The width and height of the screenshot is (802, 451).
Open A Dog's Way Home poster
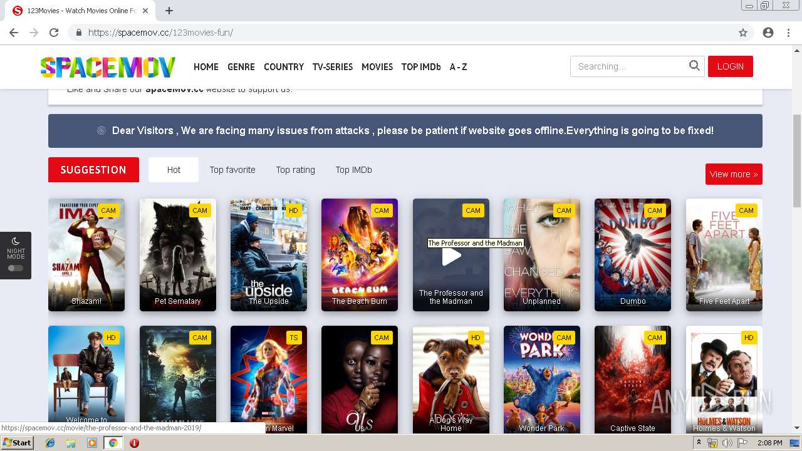click(451, 379)
